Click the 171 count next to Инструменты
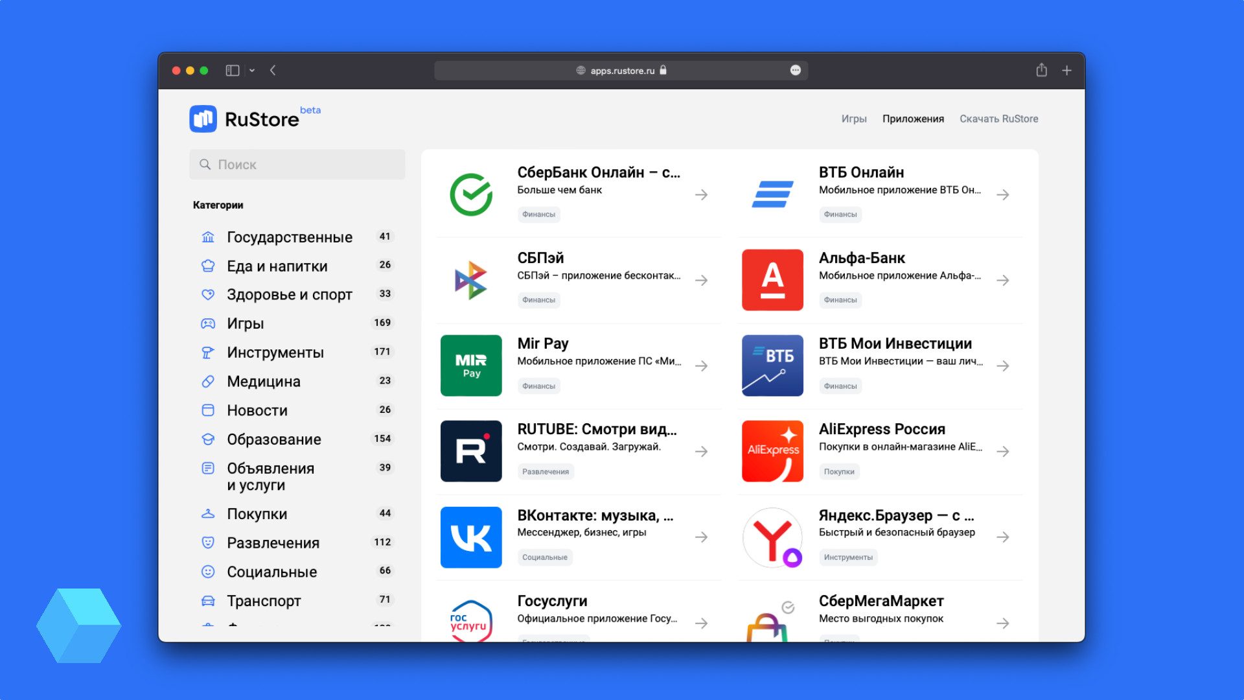 (382, 351)
